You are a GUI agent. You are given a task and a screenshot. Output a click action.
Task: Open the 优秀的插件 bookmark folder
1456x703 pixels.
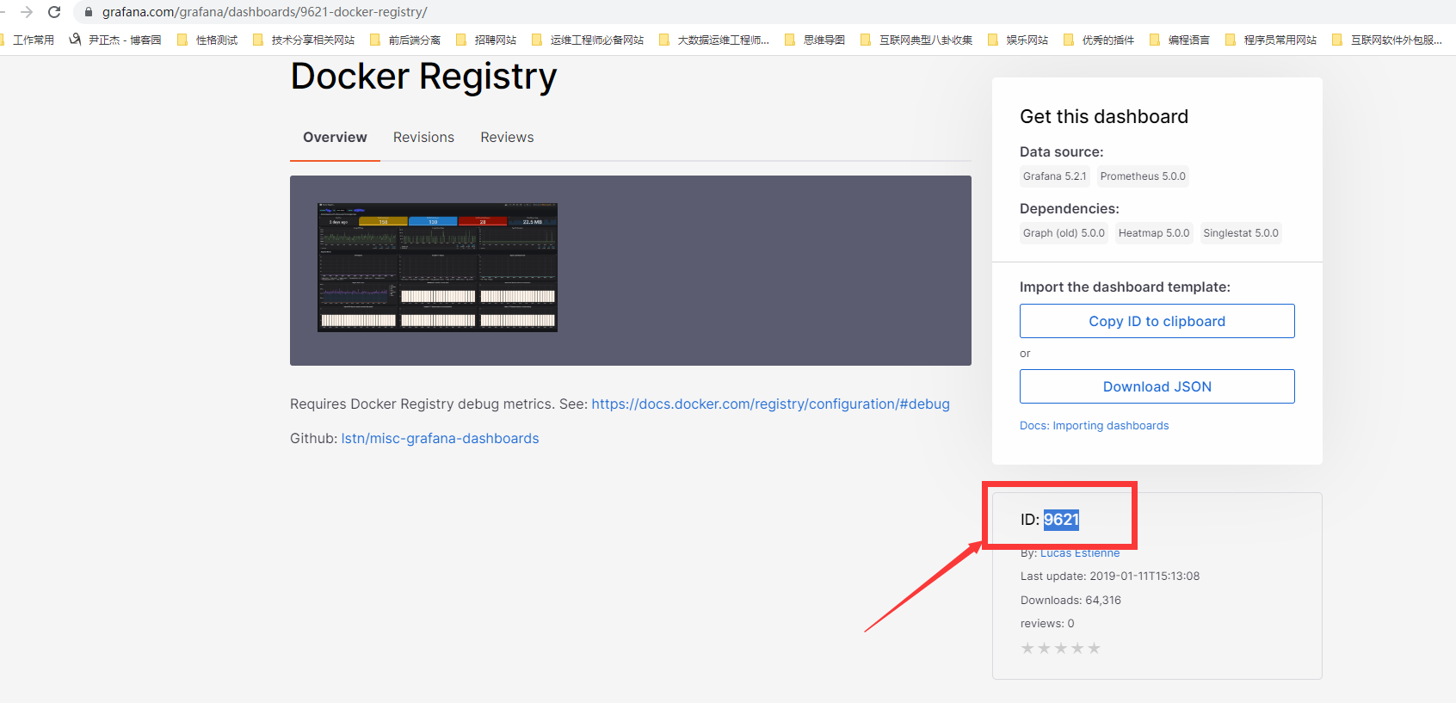click(x=1099, y=40)
